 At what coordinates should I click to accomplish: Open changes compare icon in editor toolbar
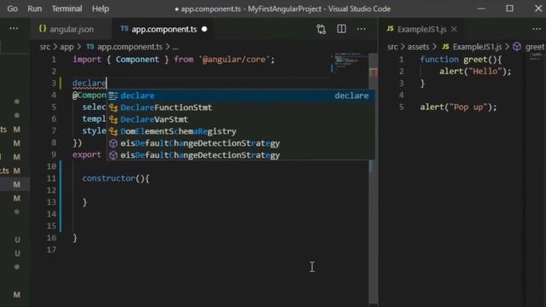(321, 29)
